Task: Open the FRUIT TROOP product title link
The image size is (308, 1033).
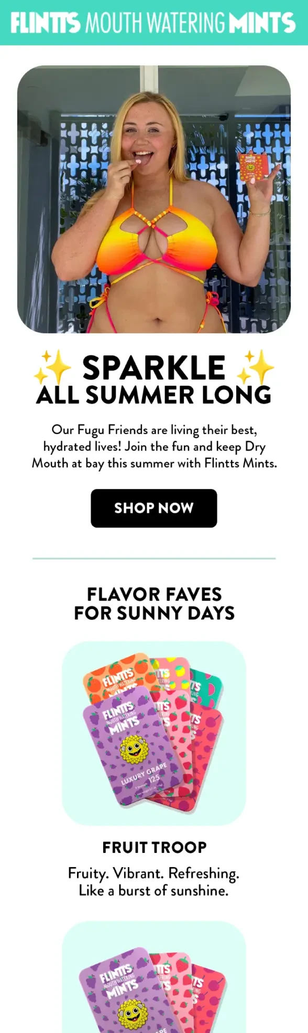Action: [154, 847]
